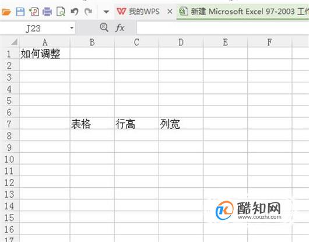Click the formula bar input area

point(223,28)
